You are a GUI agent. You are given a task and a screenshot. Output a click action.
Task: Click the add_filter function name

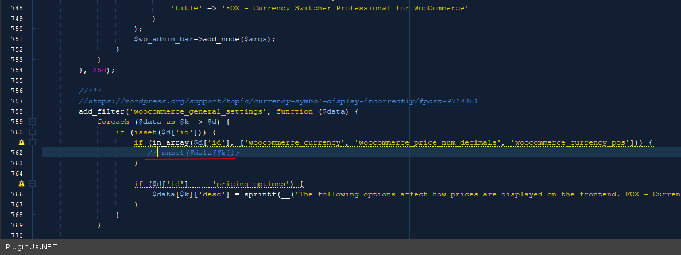102,111
